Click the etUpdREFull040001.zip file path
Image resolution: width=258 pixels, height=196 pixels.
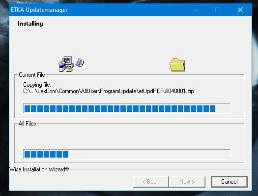(109, 91)
